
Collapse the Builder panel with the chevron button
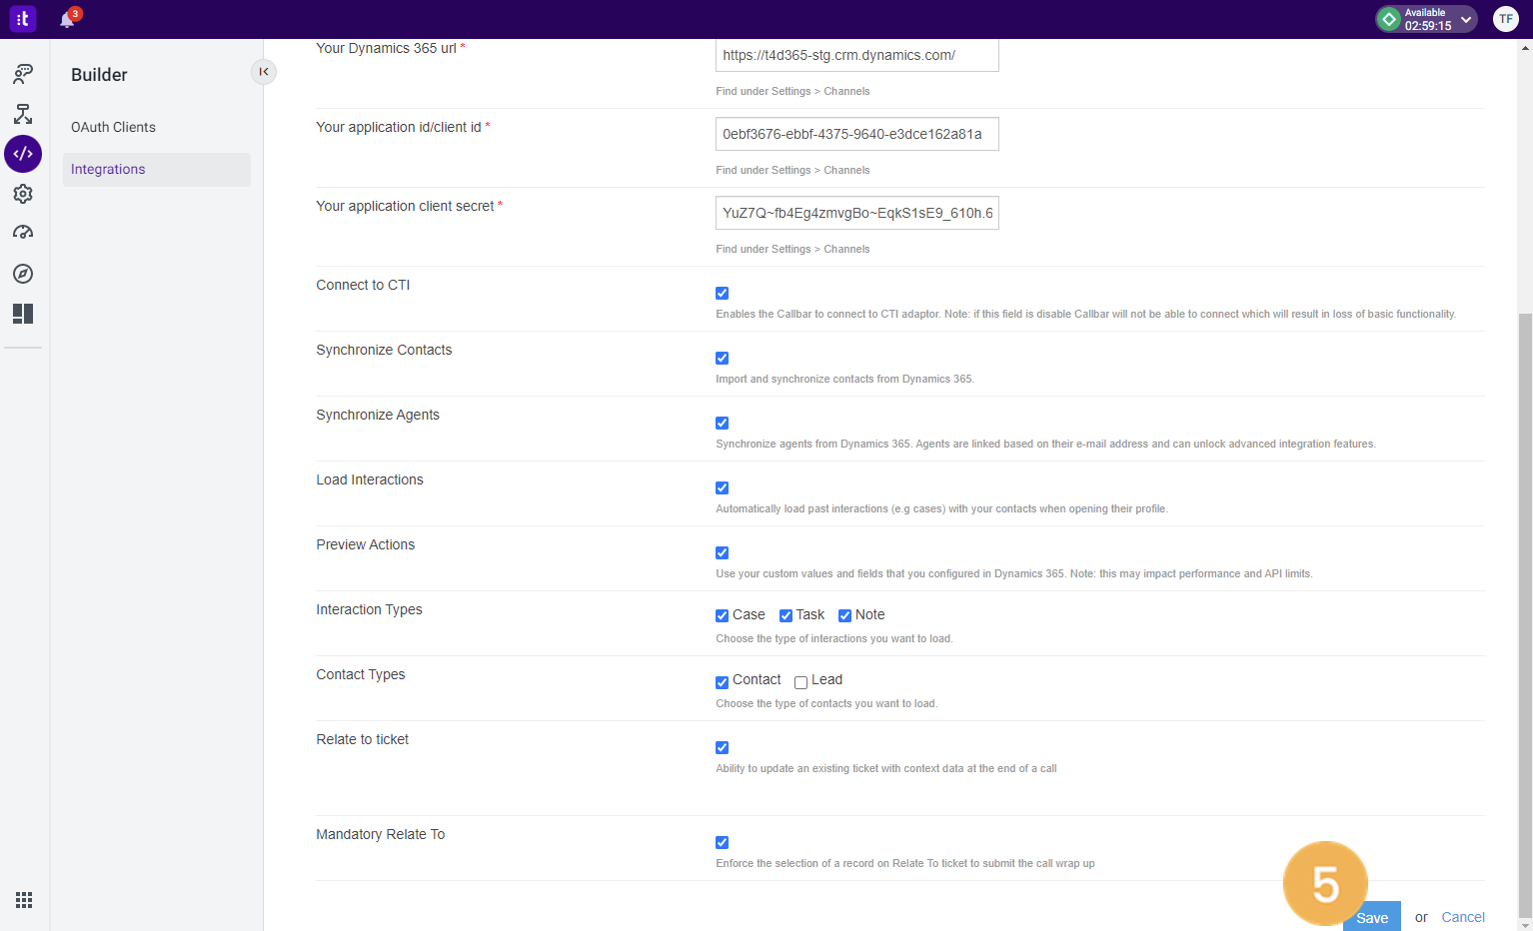(x=263, y=72)
